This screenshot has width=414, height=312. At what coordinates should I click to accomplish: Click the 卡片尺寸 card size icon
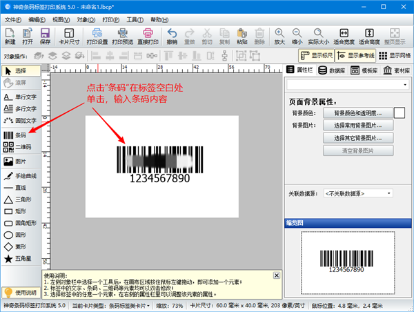tap(68, 37)
